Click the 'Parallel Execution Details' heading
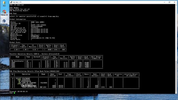178x100 pixels. (34, 54)
